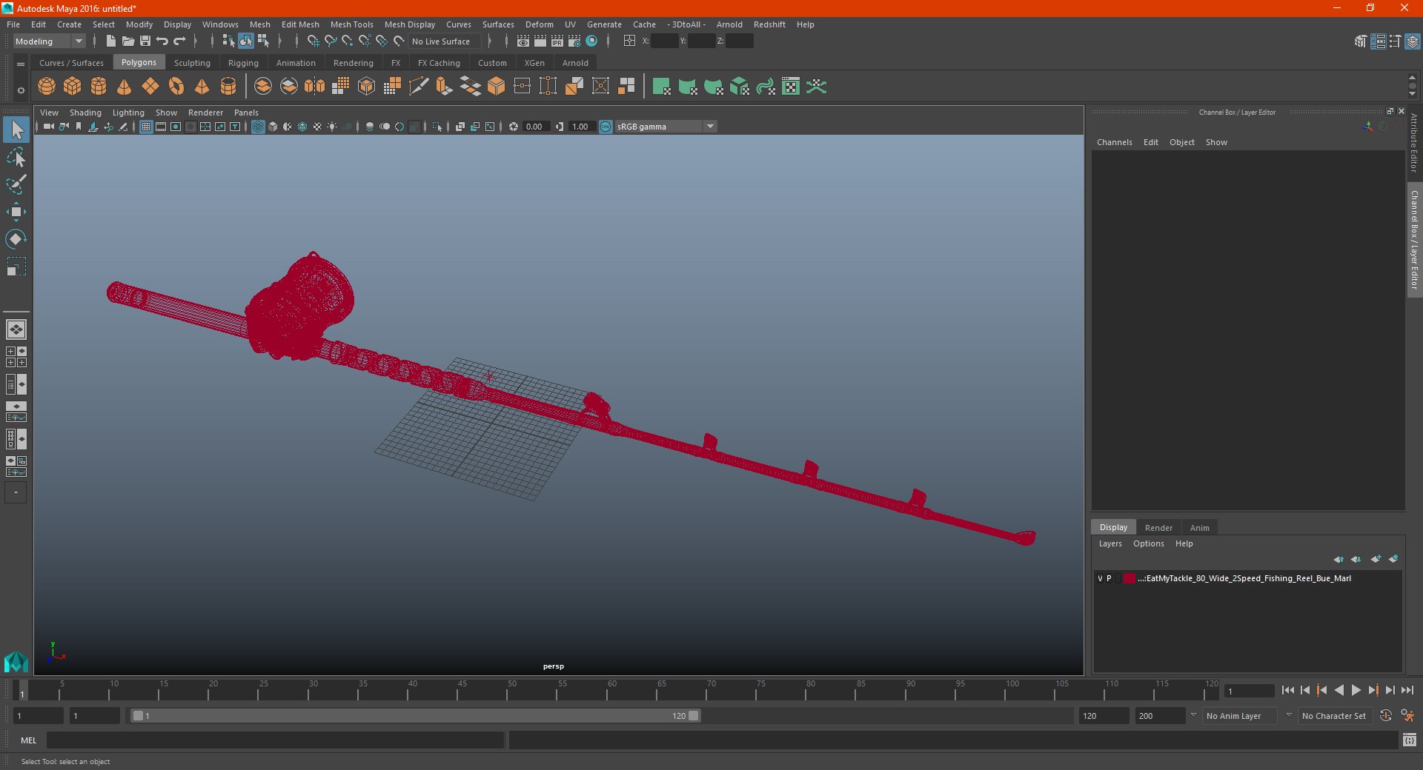Image resolution: width=1423 pixels, height=770 pixels.
Task: Switch to the Rigging shelf tab
Action: click(x=243, y=63)
